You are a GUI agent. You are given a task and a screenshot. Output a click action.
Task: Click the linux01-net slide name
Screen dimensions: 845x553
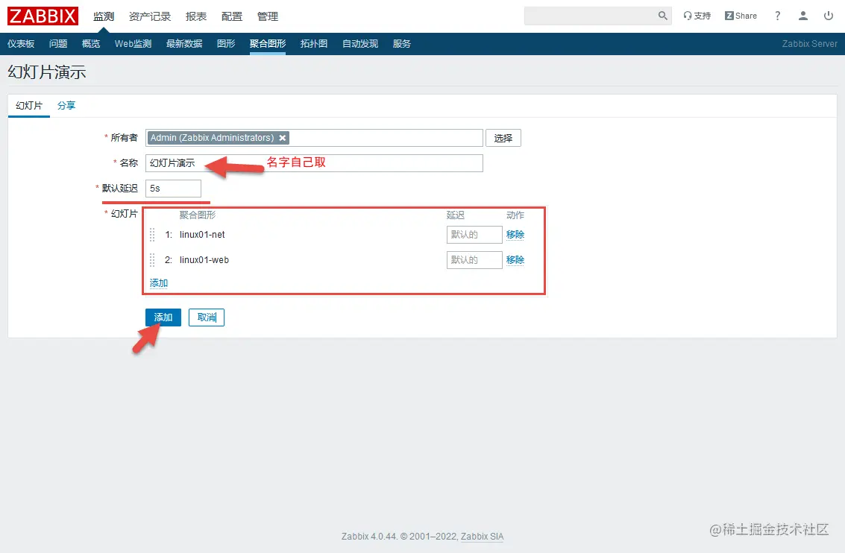coord(202,234)
